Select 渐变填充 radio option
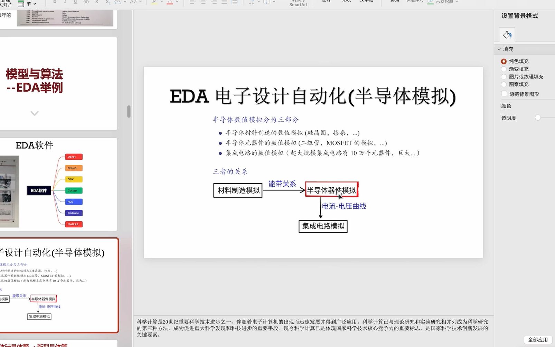 504,69
